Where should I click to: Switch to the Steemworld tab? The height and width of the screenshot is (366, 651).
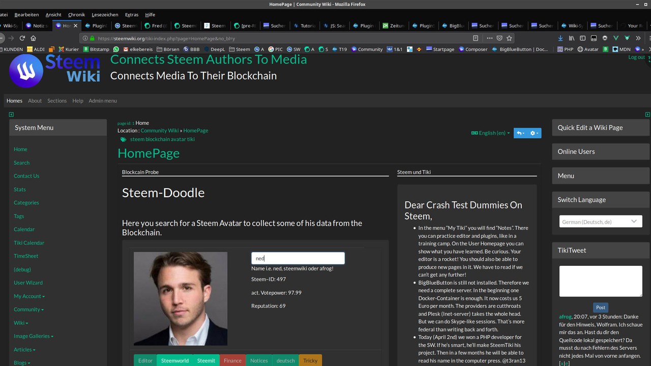(x=174, y=360)
